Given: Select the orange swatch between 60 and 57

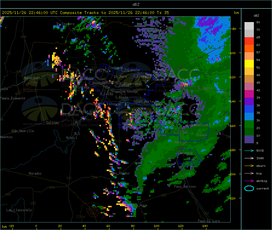Looking at the screenshot, I should (249, 49).
